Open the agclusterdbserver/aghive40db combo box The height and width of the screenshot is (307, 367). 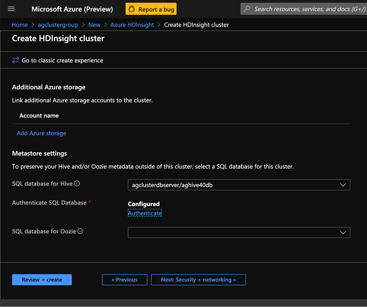coord(239,185)
